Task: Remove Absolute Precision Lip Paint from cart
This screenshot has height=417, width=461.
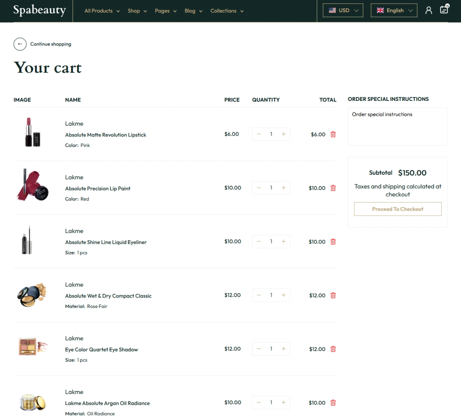Action: (333, 188)
